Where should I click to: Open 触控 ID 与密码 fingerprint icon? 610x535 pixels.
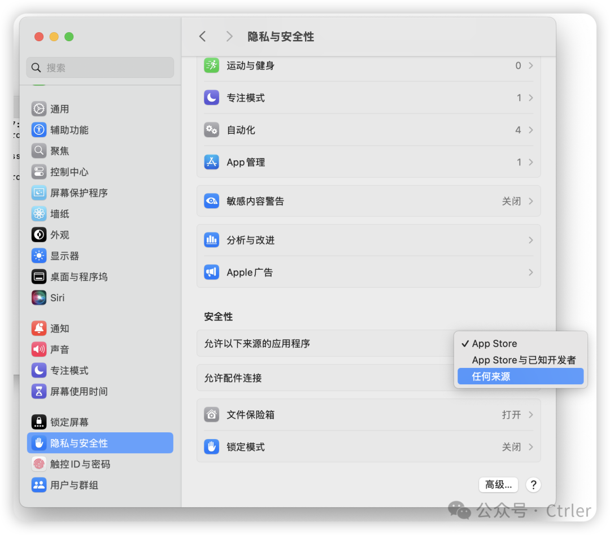(x=38, y=464)
